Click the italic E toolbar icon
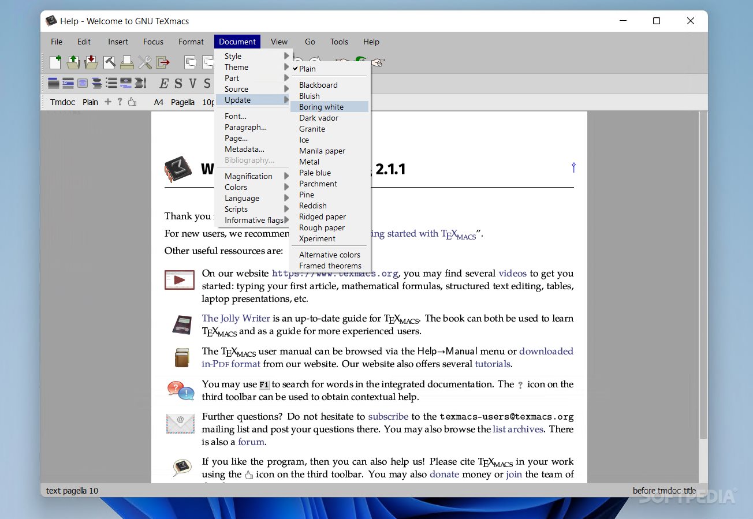Image resolution: width=753 pixels, height=519 pixels. point(164,84)
